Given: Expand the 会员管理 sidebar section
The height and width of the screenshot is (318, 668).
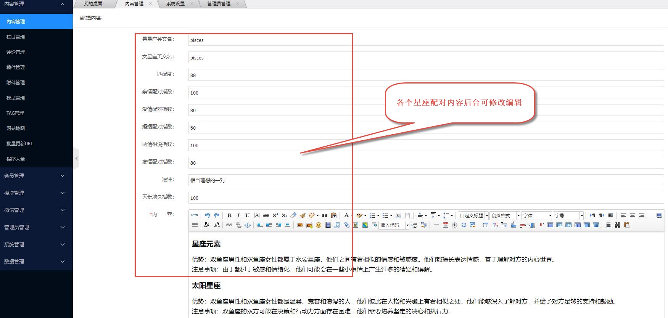Looking at the screenshot, I should coord(36,176).
